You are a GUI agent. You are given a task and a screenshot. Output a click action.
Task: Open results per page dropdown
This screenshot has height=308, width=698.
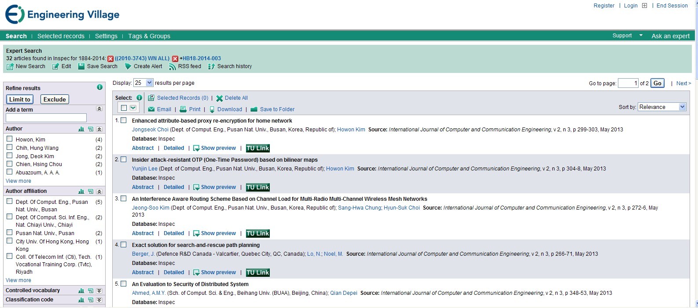pyautogui.click(x=143, y=83)
